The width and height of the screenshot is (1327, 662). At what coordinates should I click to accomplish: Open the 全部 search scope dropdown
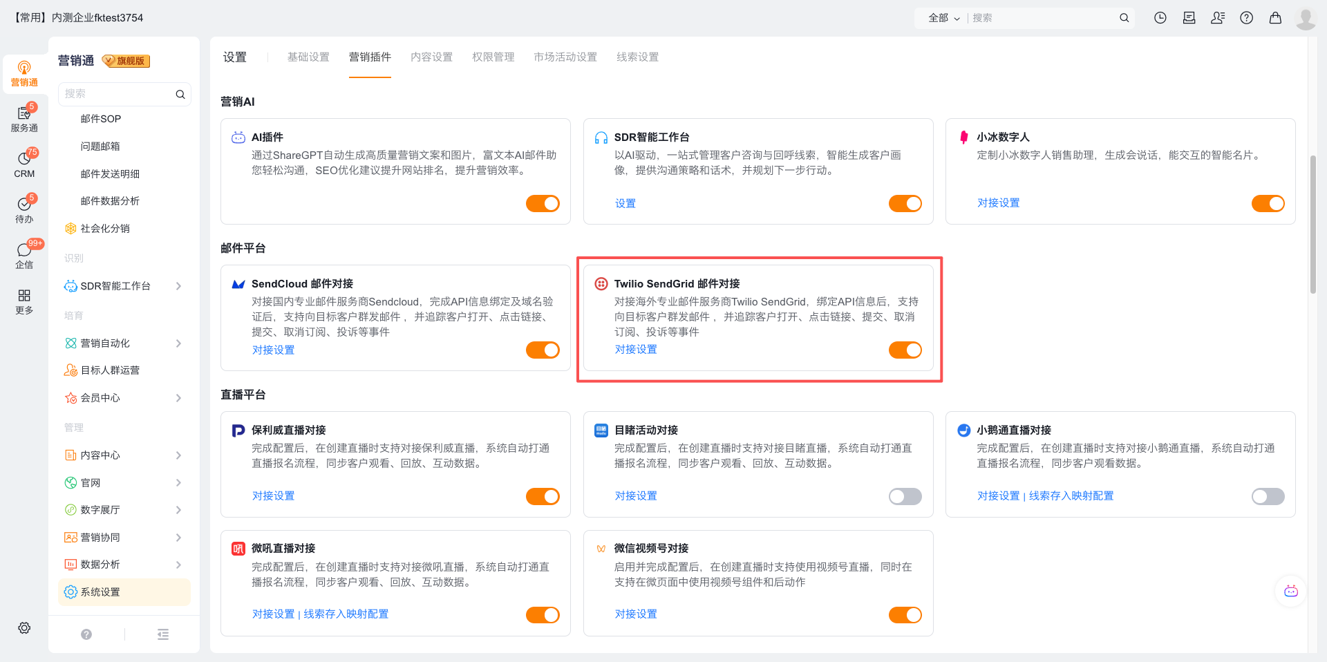(x=944, y=18)
